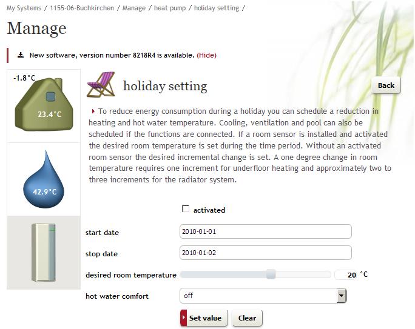This screenshot has width=415, height=329.
Task: Click the software download icon
Action: (x=21, y=55)
